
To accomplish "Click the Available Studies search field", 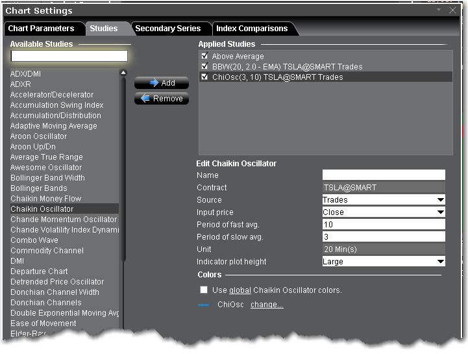I will [x=69, y=57].
